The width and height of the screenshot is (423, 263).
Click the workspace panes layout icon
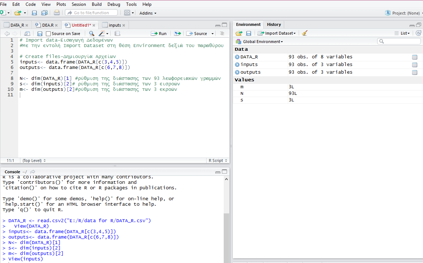coord(127,13)
